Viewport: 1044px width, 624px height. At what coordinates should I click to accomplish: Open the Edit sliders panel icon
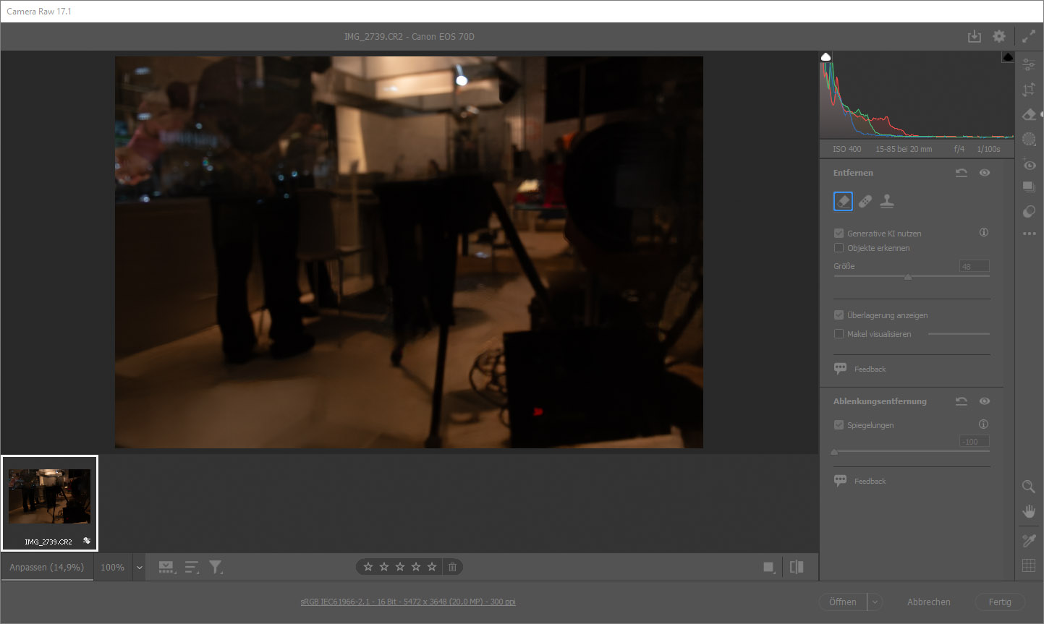1028,65
